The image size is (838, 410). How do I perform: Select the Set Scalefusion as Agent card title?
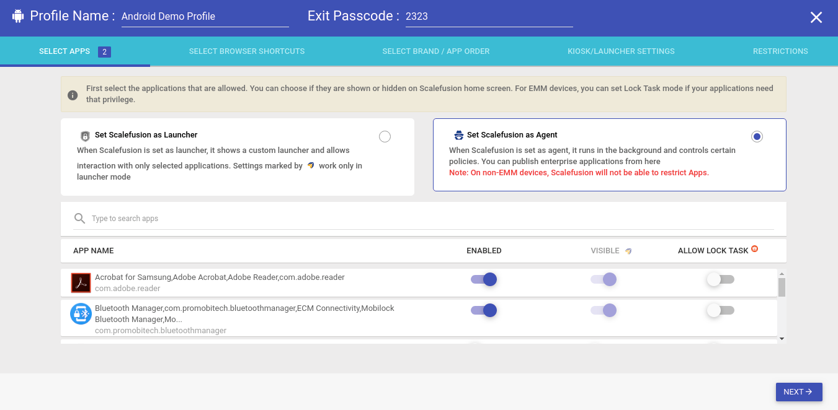512,135
